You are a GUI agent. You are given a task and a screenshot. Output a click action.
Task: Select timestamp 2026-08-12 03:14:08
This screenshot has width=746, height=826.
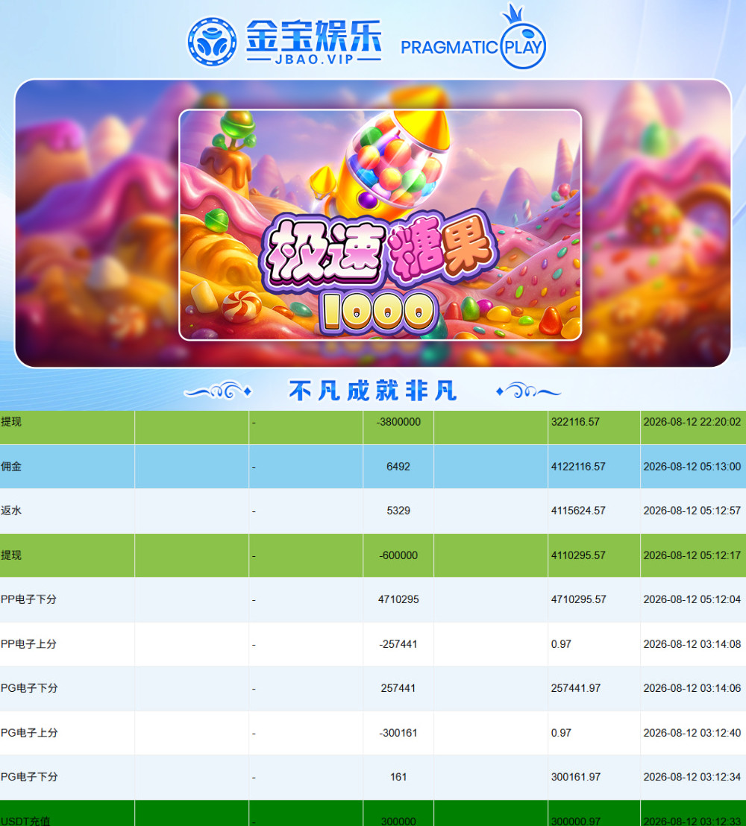692,644
